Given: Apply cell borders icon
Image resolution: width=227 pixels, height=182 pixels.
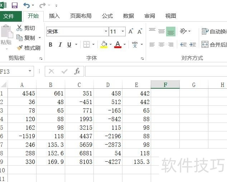Looking at the screenshot, I should tap(86, 45).
